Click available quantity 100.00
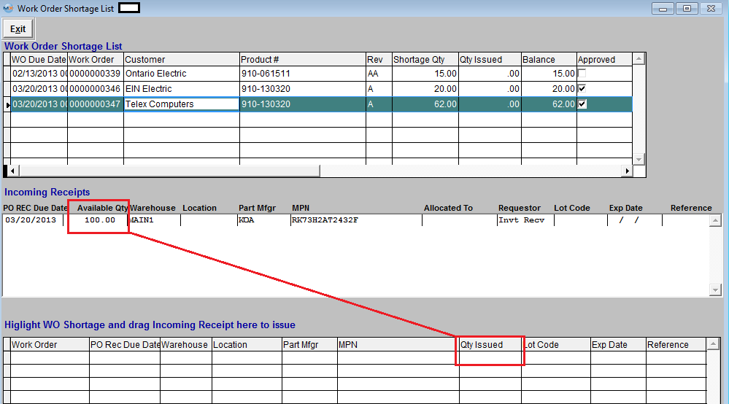The image size is (729, 404). click(99, 220)
